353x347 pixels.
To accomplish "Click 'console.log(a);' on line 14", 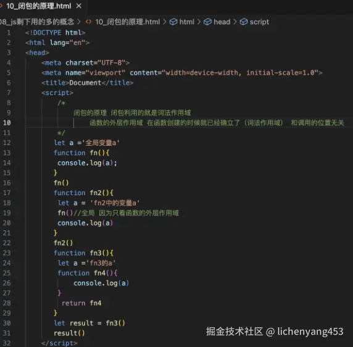I will 87,163.
